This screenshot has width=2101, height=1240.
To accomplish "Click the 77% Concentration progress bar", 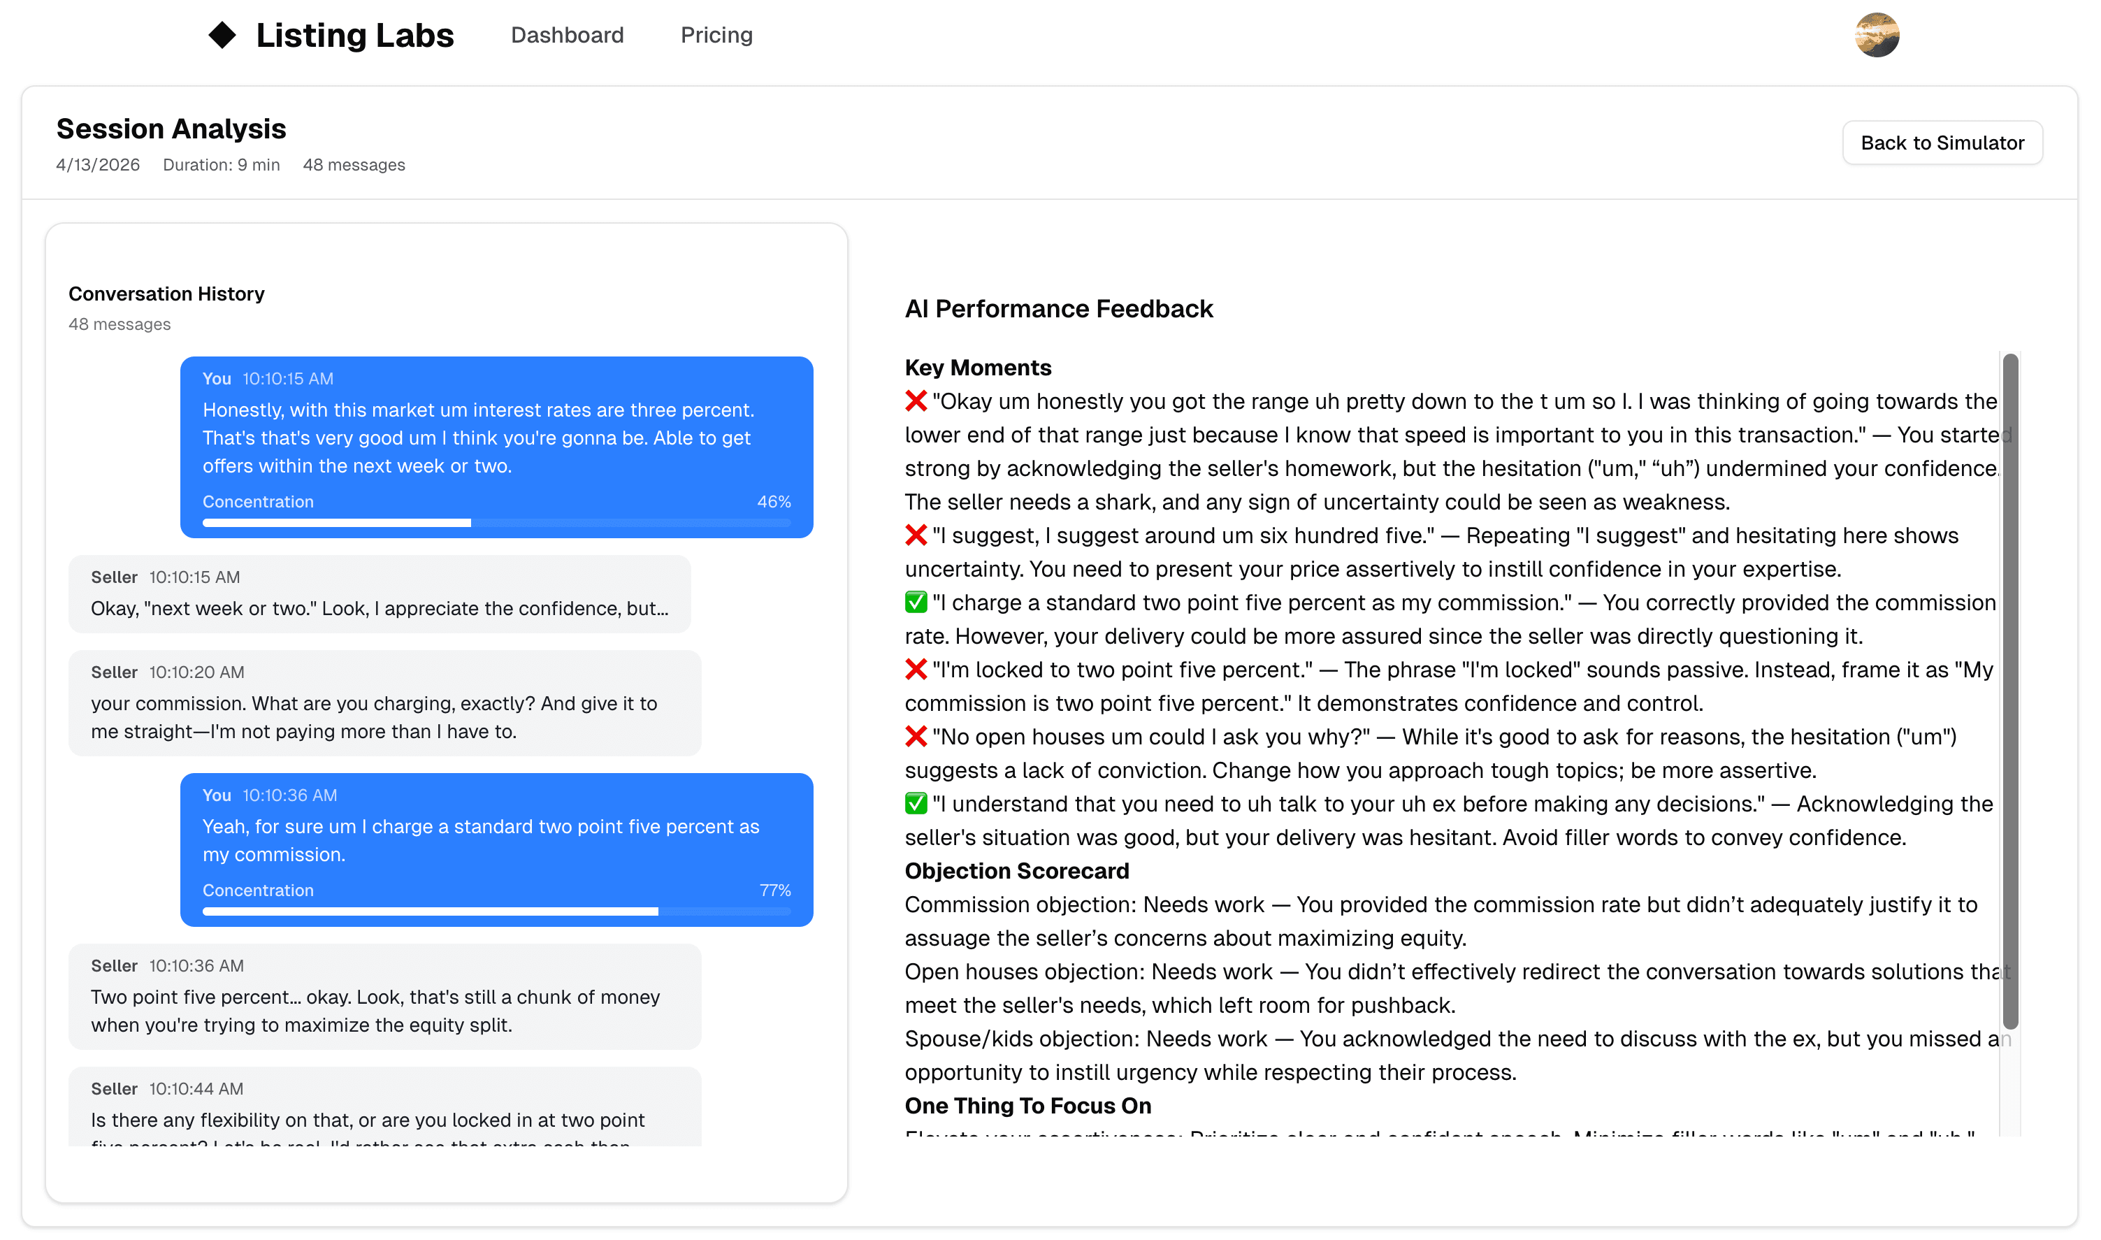I will click(x=496, y=911).
